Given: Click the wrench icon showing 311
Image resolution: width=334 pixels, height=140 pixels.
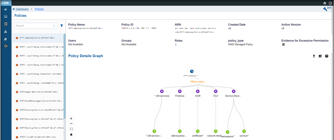Looking at the screenshot, I should coord(325,9).
